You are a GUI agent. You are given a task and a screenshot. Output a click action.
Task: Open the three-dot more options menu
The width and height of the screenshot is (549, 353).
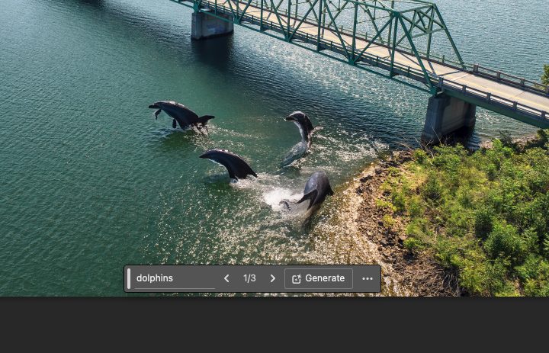pos(368,279)
